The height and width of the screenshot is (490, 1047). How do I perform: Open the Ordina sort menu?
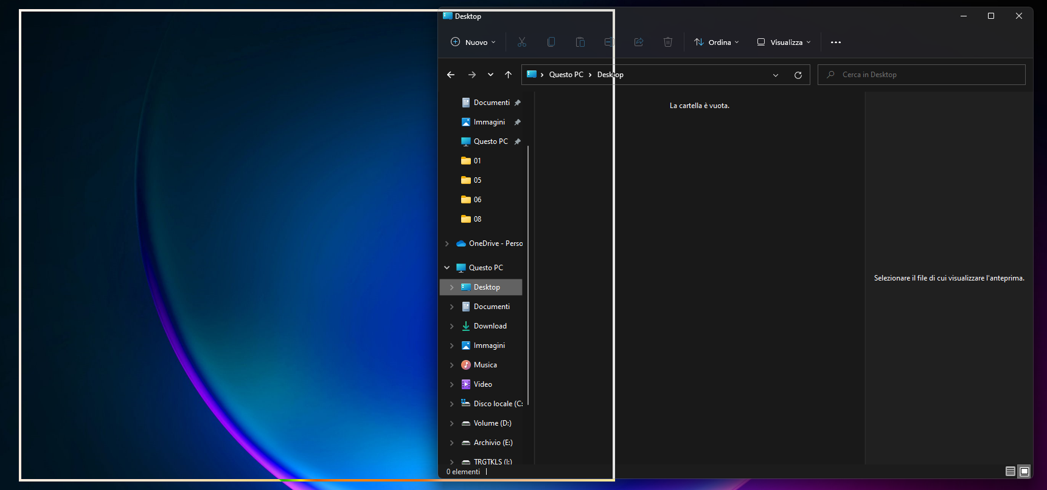coord(717,42)
